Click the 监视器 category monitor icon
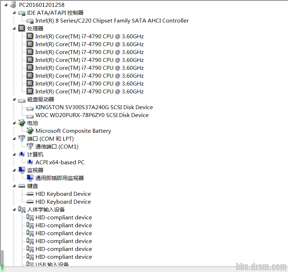This screenshot has height=272, width=288. (22, 170)
